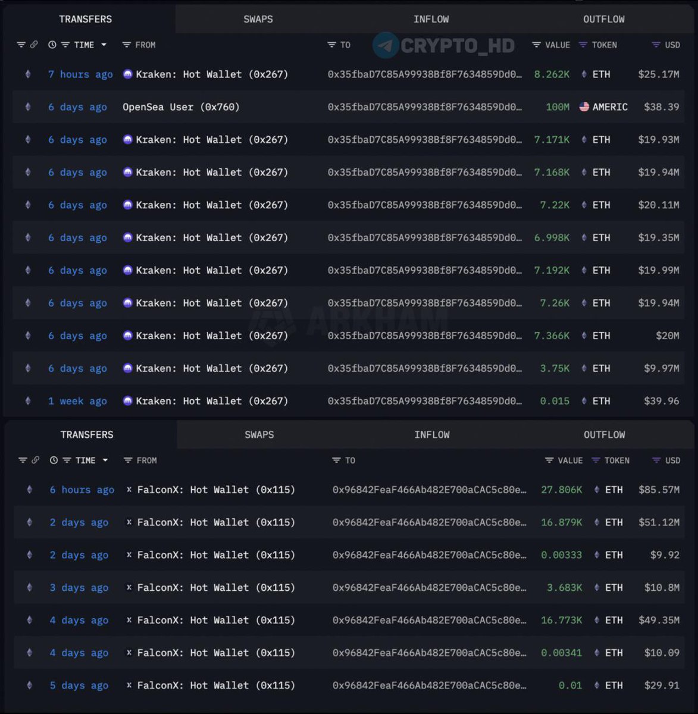Expand the TIME sort caret in FalconX panel
This screenshot has width=698, height=714.
coord(105,460)
